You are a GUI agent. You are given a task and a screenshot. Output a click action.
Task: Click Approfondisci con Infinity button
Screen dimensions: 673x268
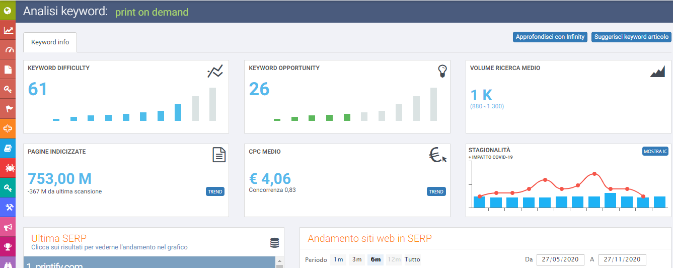click(x=550, y=37)
